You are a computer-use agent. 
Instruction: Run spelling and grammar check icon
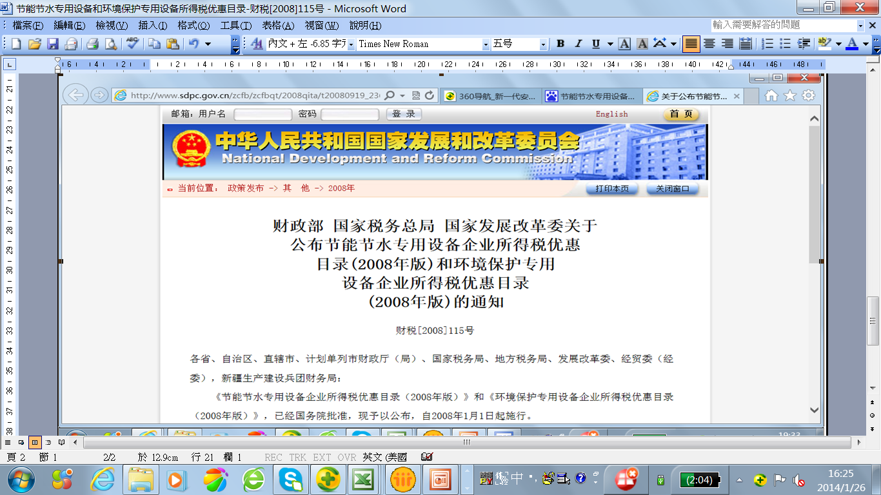[132, 44]
